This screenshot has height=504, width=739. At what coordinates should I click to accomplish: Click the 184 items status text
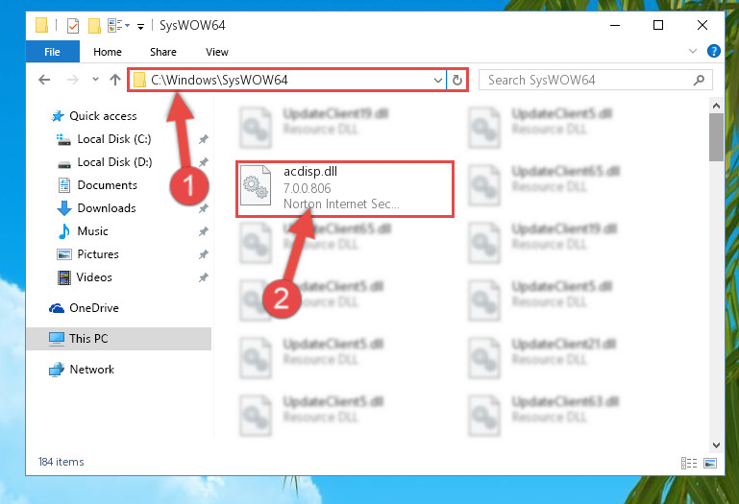click(61, 462)
